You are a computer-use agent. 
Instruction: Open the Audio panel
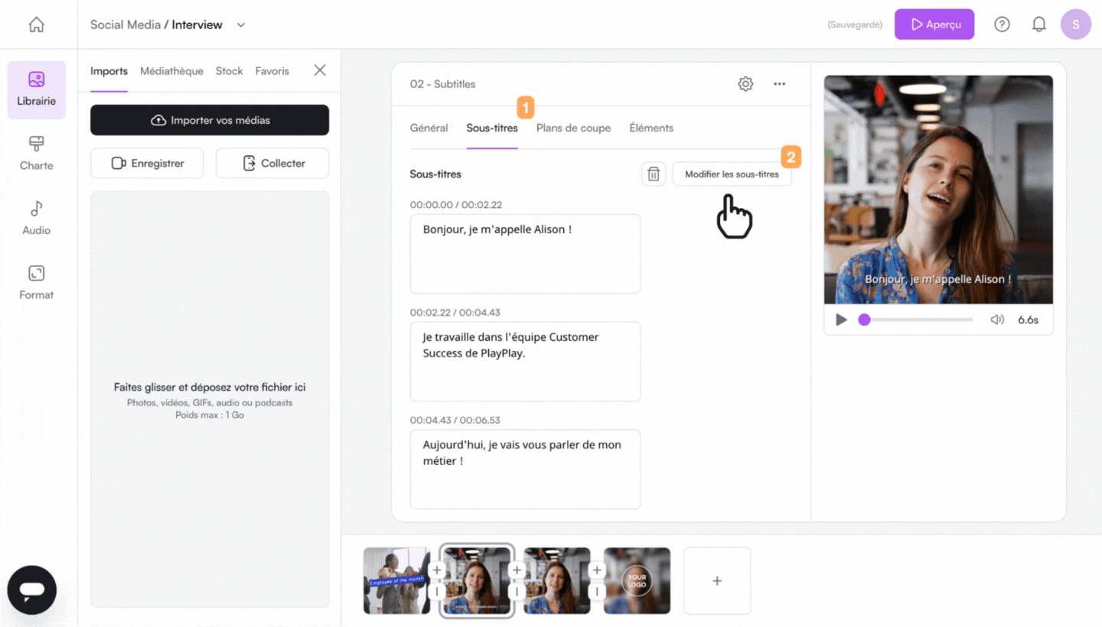click(36, 219)
